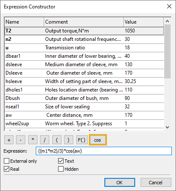
Task: Click 'Size of lower sealing' comment
Action: click(67, 107)
